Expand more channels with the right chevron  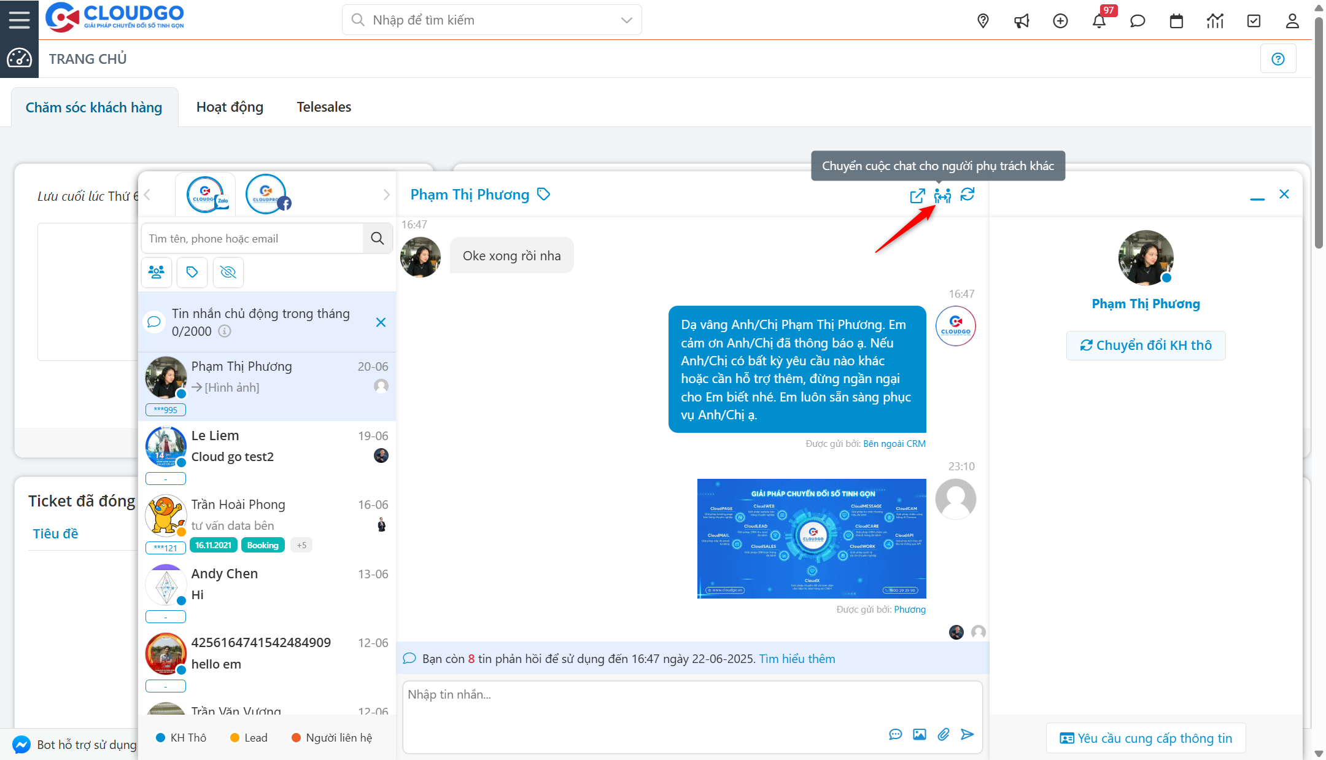point(386,194)
